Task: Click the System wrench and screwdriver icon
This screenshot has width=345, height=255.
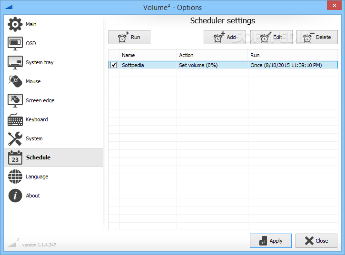Action: tap(15, 138)
